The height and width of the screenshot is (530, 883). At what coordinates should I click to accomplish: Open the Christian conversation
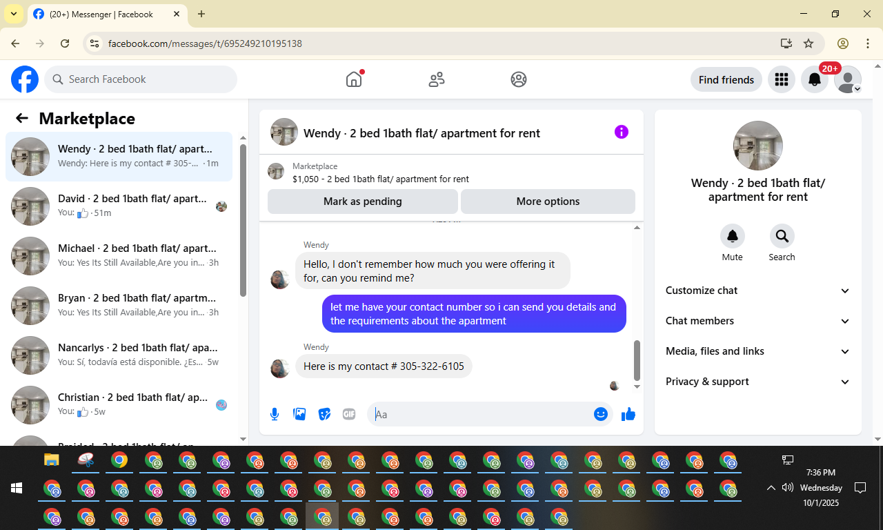[x=119, y=405]
